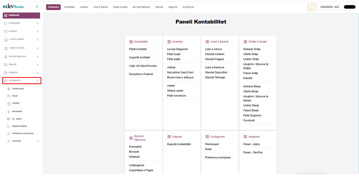Click the Njësitë Matëse ruler icon
The height and width of the screenshot is (178, 359).
9,126
